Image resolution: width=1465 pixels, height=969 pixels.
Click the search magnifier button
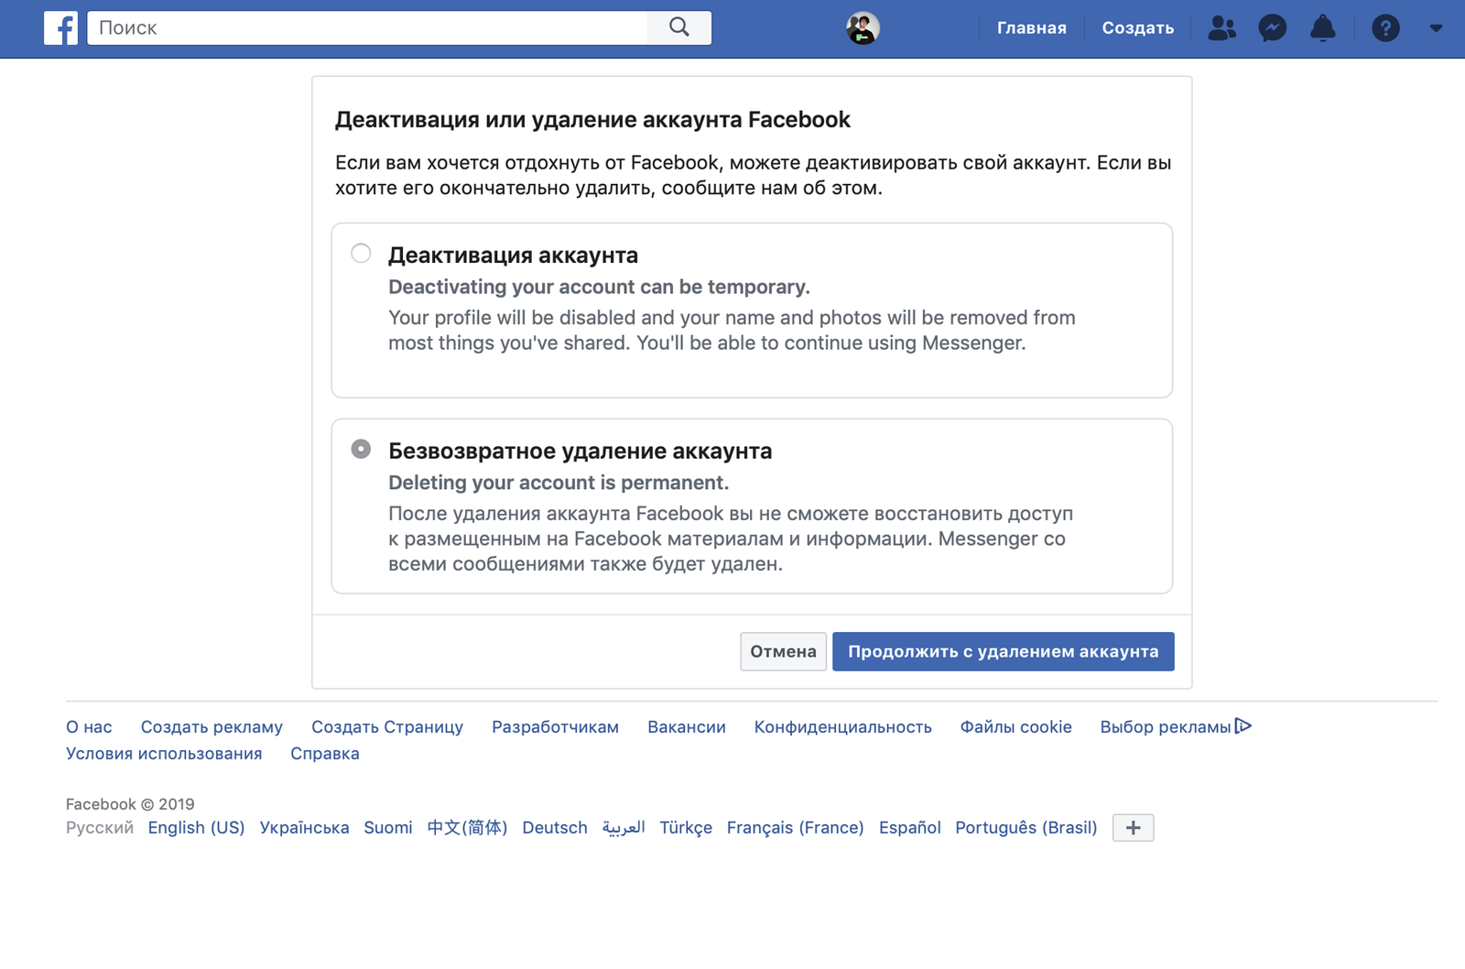point(678,27)
